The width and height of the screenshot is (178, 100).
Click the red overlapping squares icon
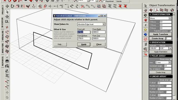pos(104,6)
